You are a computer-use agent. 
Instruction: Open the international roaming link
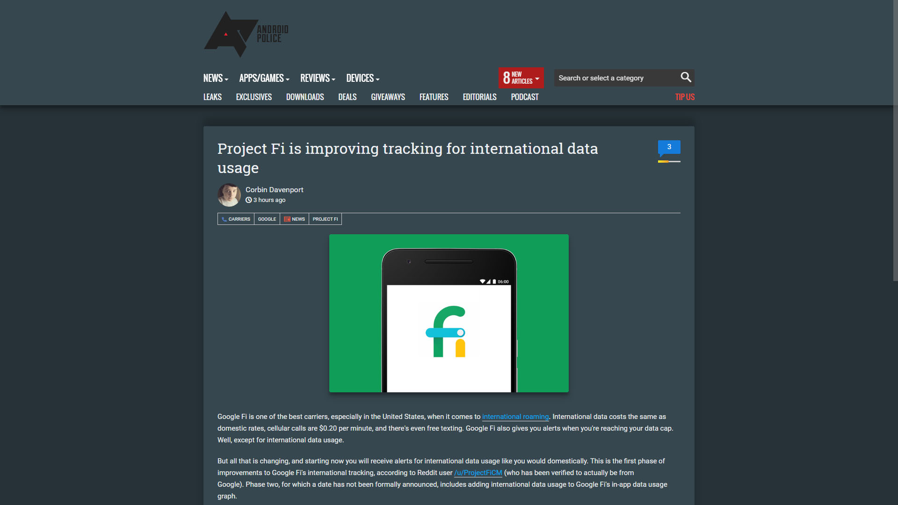click(515, 417)
